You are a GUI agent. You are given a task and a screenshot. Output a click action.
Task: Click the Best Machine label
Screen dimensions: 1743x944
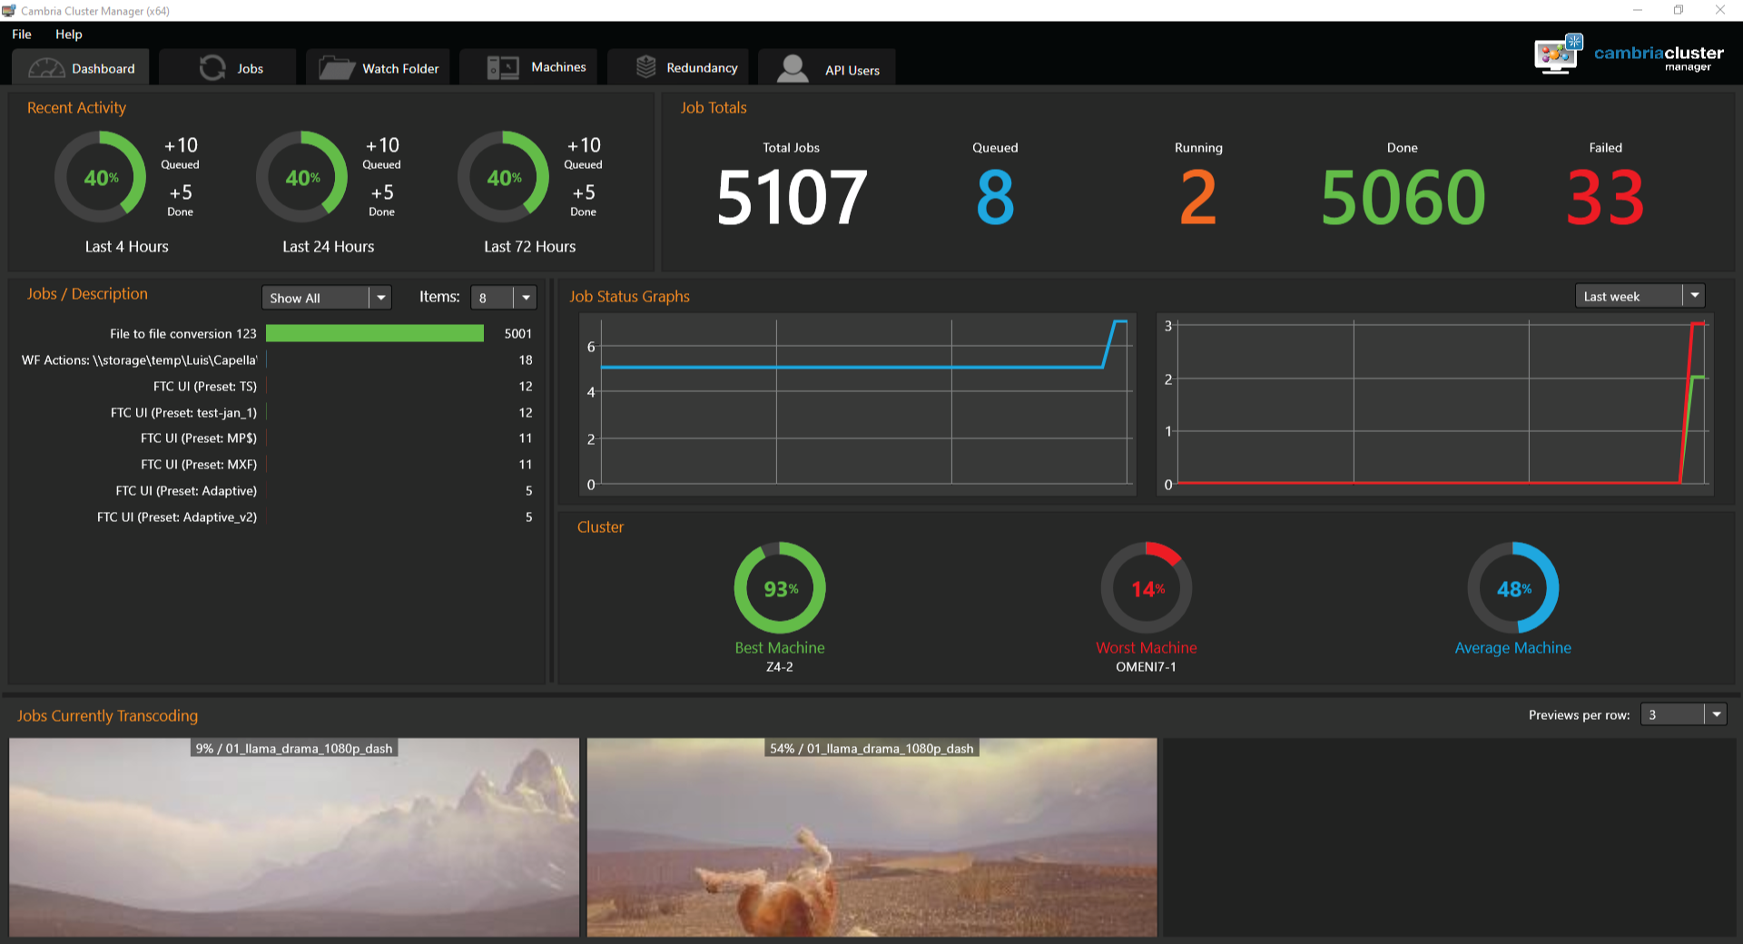tap(780, 647)
